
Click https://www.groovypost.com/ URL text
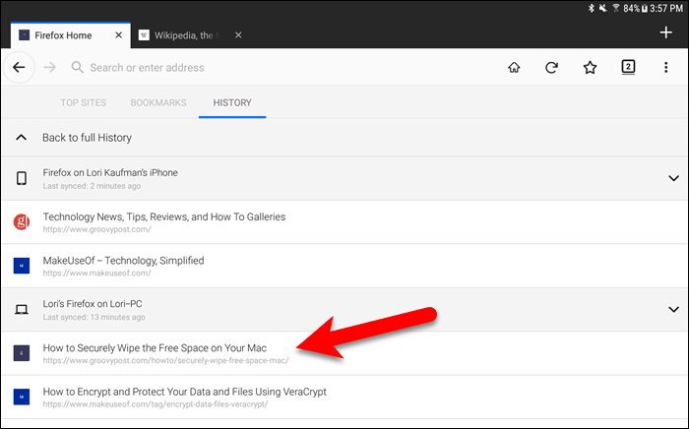[97, 229]
